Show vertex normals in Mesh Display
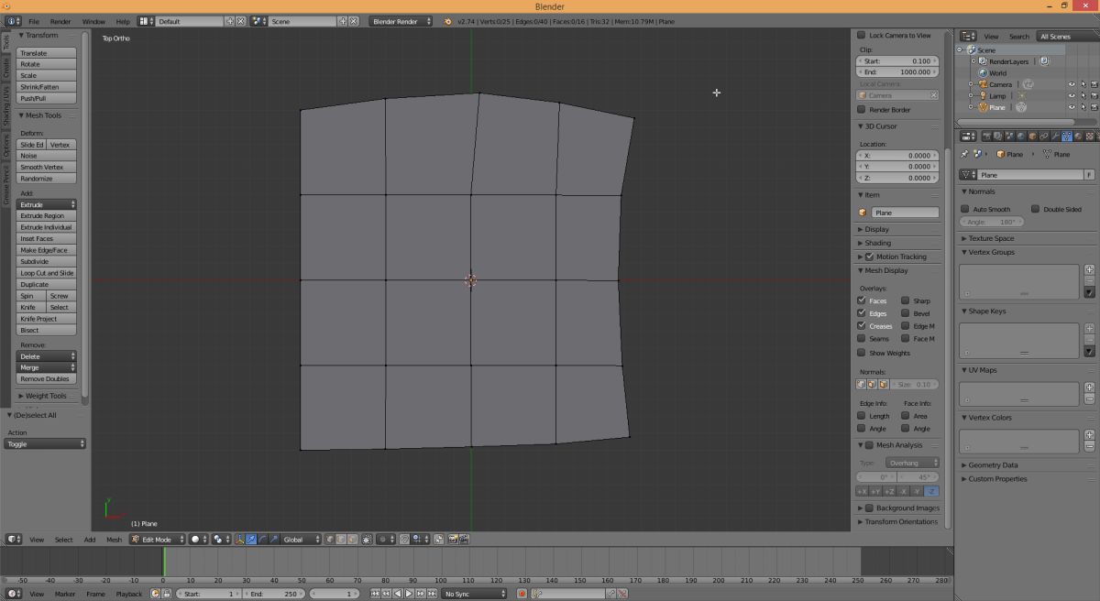The height and width of the screenshot is (601, 1100). [861, 384]
